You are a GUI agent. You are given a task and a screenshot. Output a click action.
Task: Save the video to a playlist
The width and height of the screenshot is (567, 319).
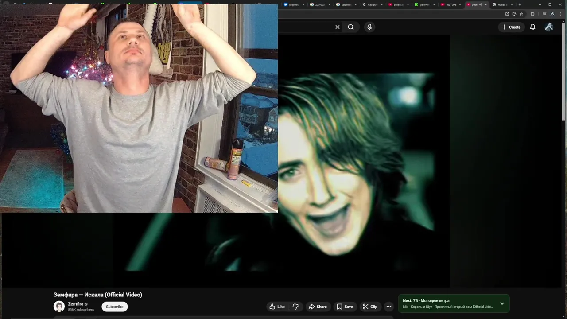click(345, 307)
